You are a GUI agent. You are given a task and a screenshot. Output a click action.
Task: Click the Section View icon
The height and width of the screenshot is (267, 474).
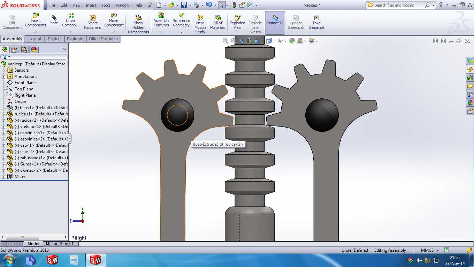250,41
